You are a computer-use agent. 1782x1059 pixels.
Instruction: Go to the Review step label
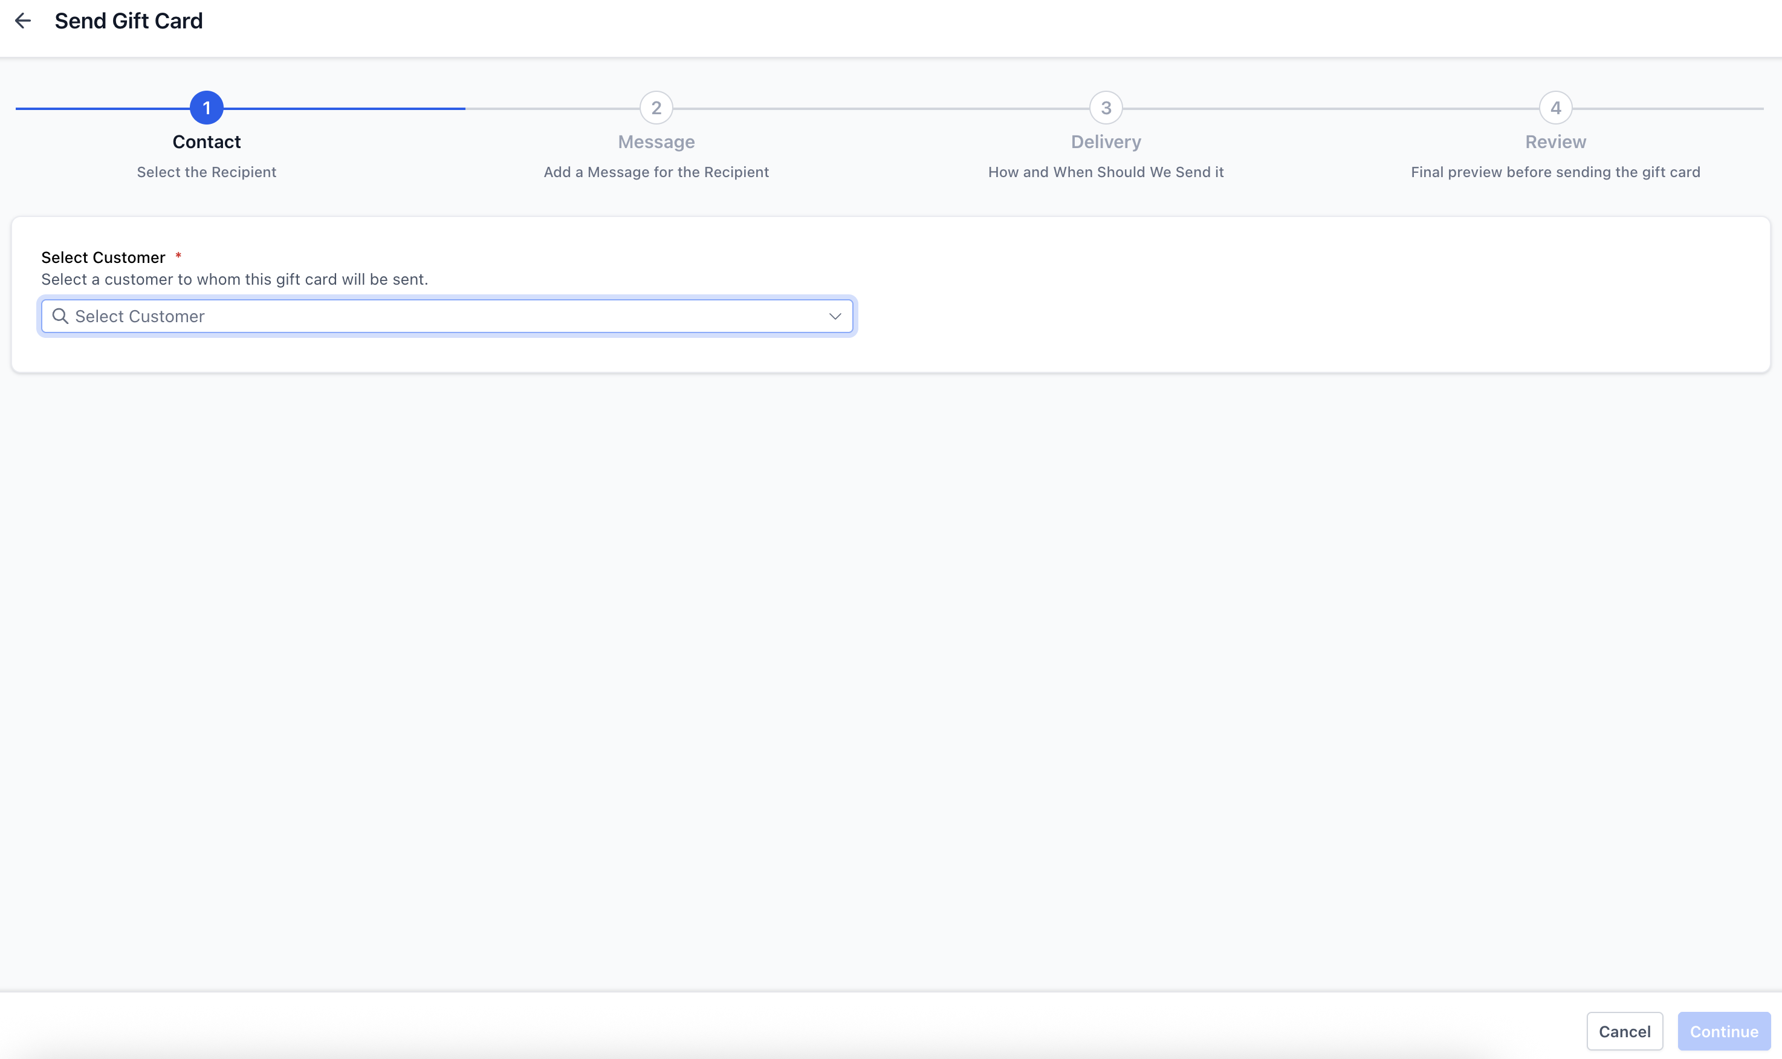click(1555, 142)
